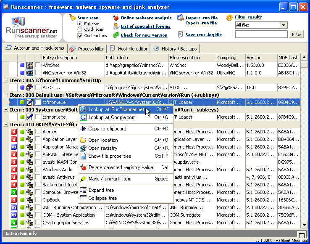
Task: Tick the checkbox on the Cryptographic Services row
Action: coord(38,223)
